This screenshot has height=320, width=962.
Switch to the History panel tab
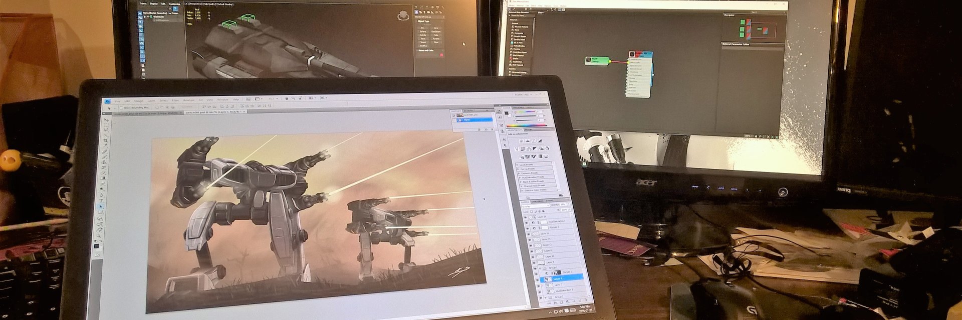point(456,111)
